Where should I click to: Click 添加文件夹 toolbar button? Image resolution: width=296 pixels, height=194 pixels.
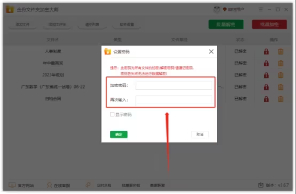click(x=57, y=24)
